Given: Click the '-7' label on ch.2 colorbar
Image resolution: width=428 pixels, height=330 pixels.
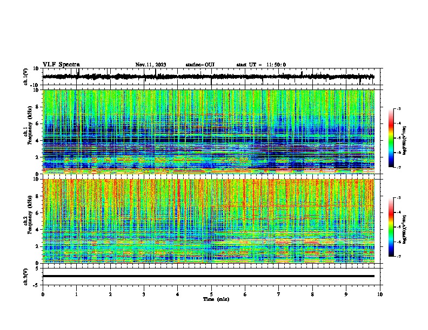Looking at the screenshot, I should [398, 256].
